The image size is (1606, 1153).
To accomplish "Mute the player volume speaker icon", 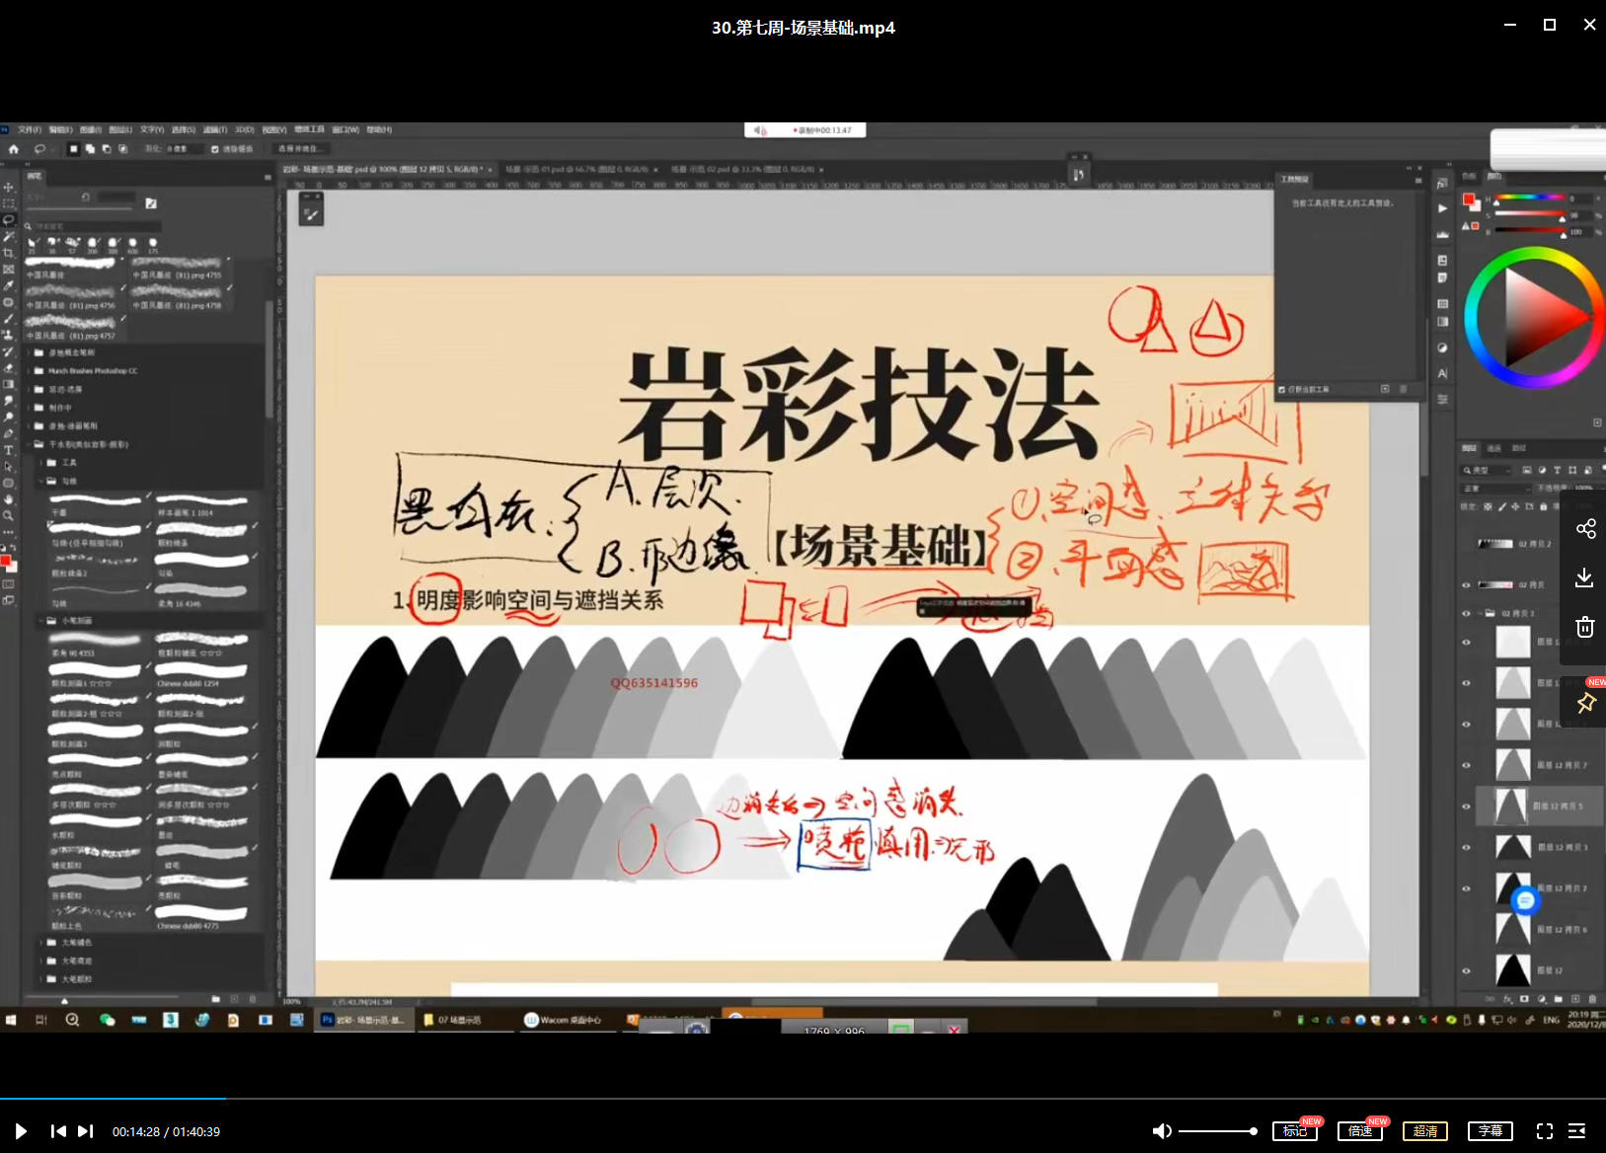I will pos(1162,1131).
